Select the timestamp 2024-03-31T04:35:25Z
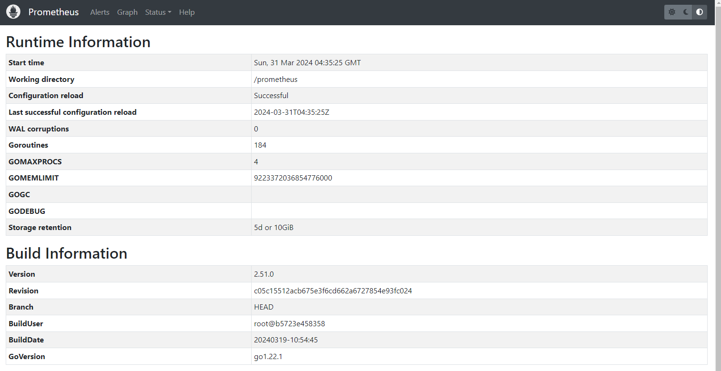 click(292, 112)
